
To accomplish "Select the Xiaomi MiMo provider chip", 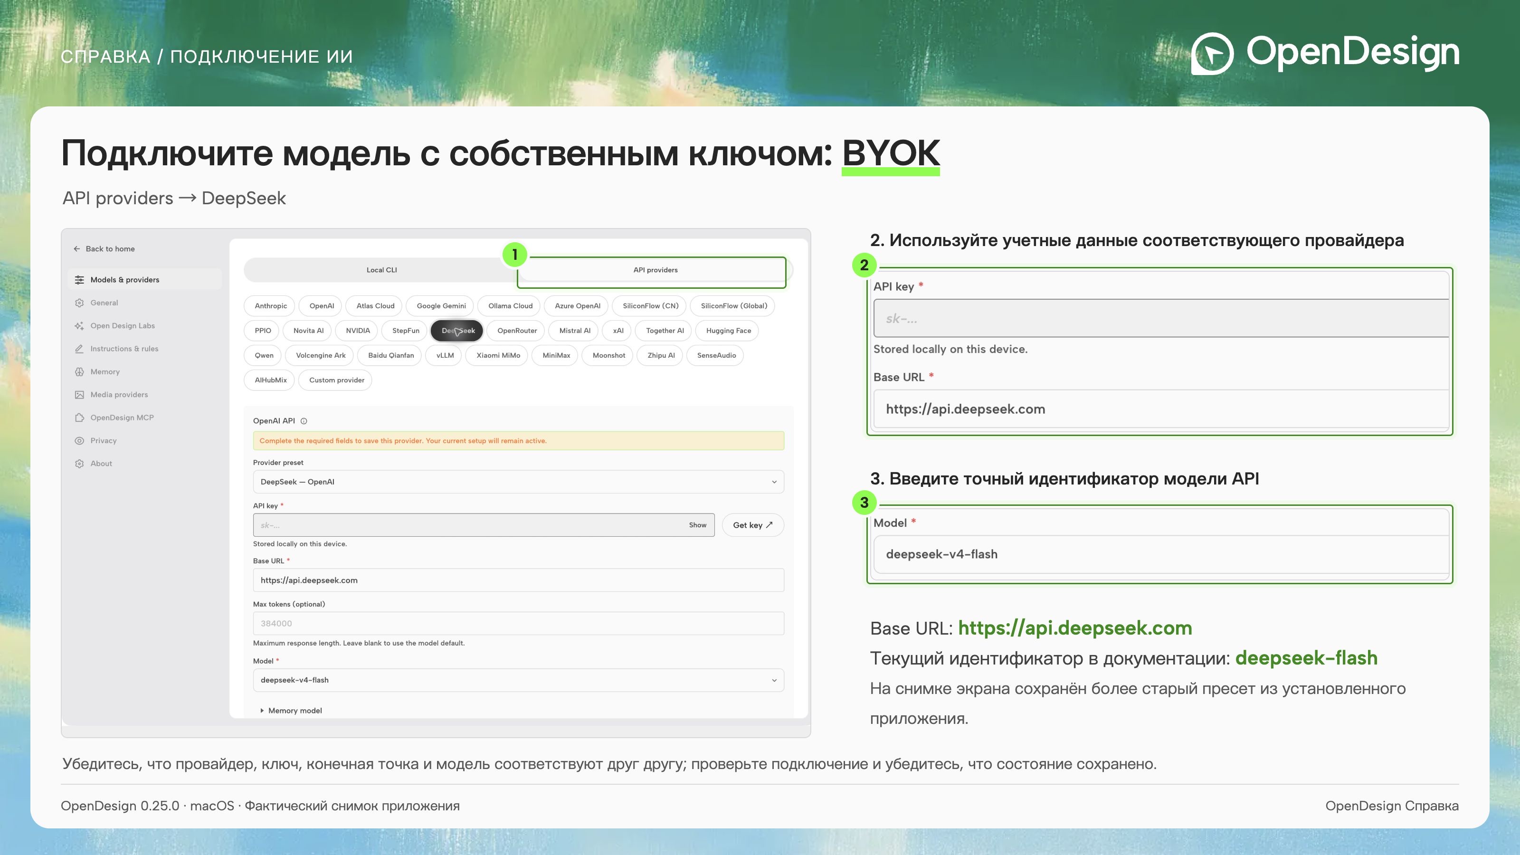I will pyautogui.click(x=498, y=355).
